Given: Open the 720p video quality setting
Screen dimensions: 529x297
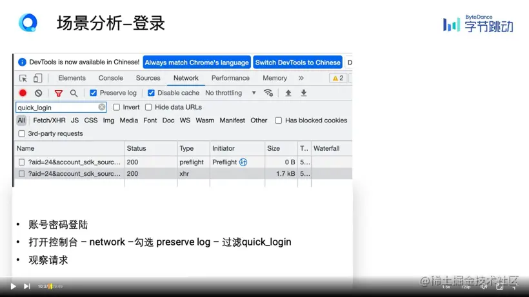Looking at the screenshot, I should pos(466,287).
